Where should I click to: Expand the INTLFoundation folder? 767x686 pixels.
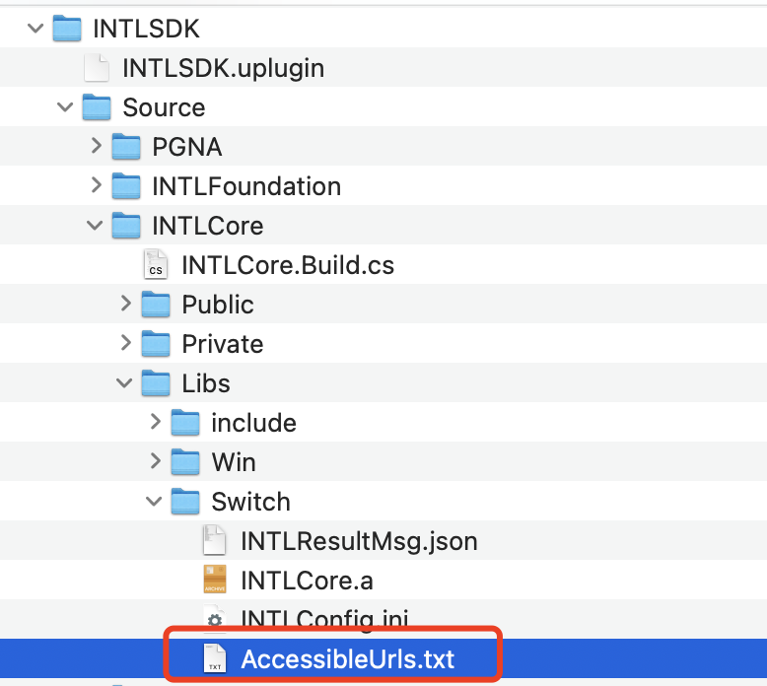click(x=96, y=186)
